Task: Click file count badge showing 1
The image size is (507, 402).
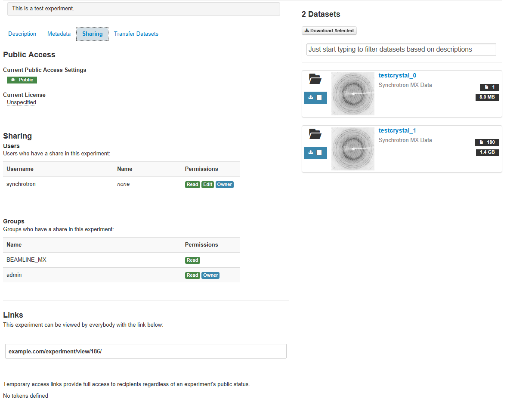Action: [x=489, y=87]
